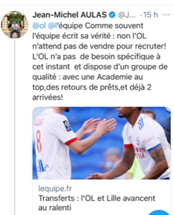Open the 15 h timestamp link

pos(151,15)
